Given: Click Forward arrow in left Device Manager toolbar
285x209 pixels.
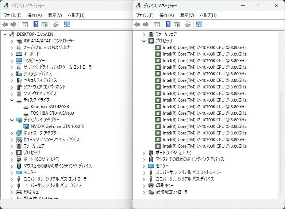Looking at the screenshot, I should point(14,24).
